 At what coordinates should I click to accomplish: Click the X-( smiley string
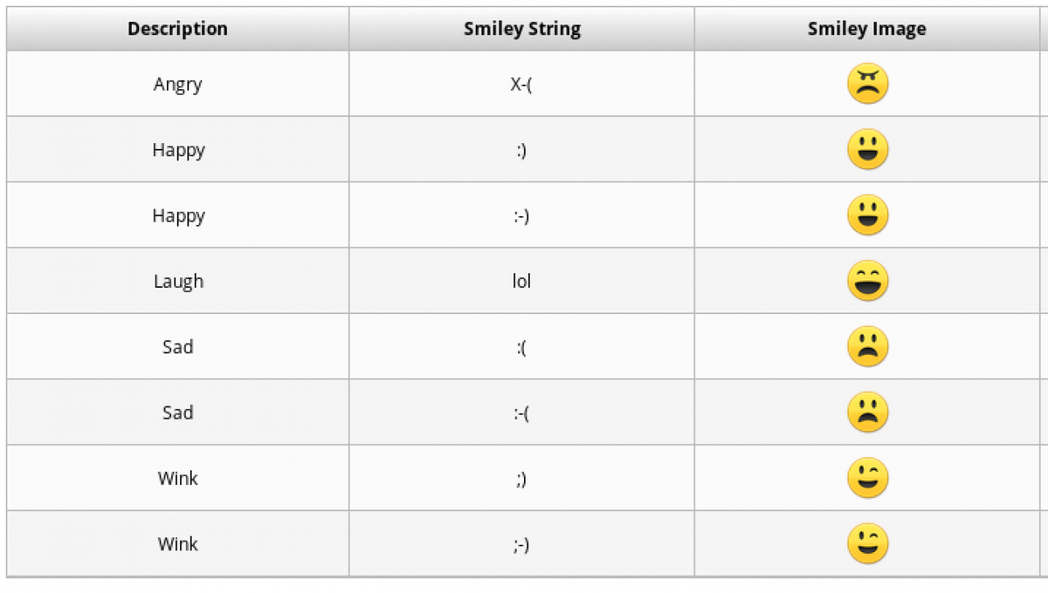(x=522, y=84)
